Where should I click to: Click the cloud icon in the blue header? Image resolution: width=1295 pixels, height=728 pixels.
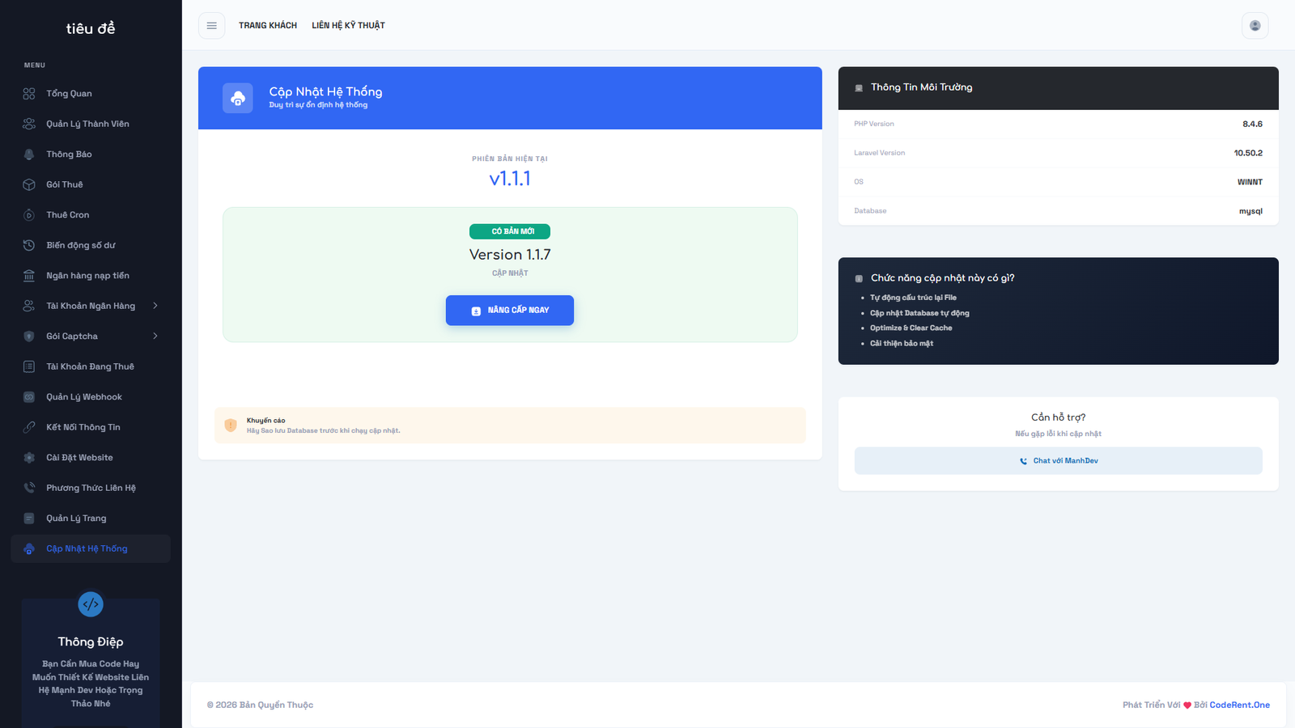237,98
